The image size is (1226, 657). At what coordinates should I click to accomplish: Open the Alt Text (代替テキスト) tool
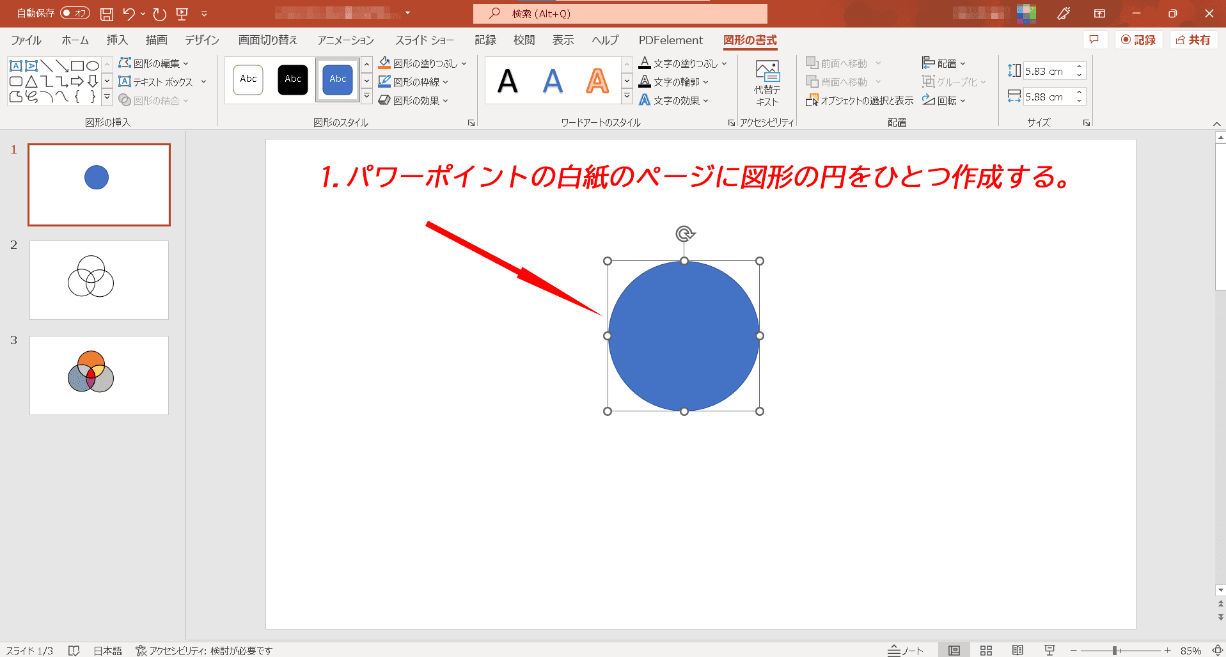coord(767,83)
